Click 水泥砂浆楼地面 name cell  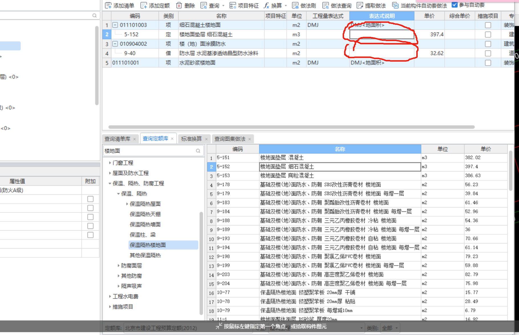[x=221, y=63]
